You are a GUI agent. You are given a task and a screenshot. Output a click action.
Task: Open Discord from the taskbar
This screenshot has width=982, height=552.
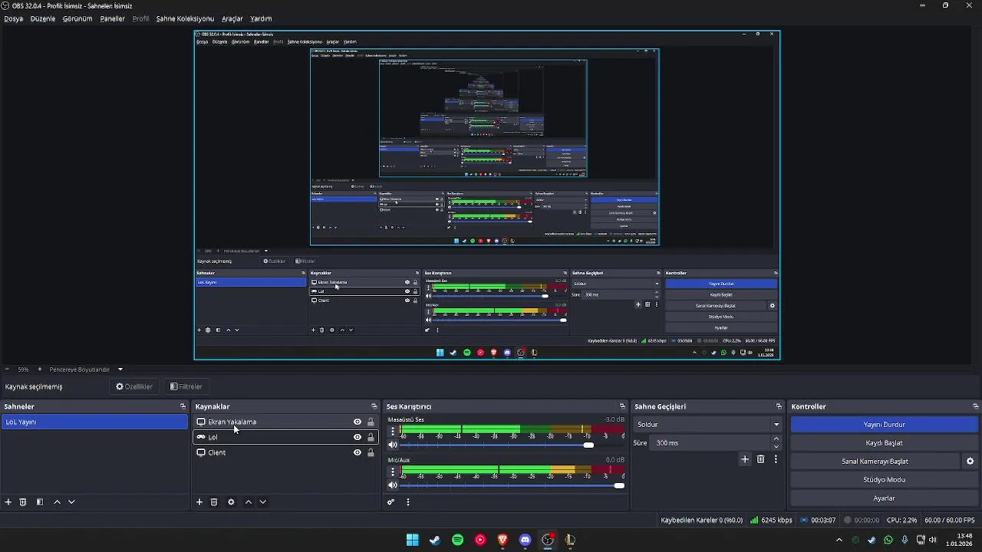pyautogui.click(x=525, y=540)
